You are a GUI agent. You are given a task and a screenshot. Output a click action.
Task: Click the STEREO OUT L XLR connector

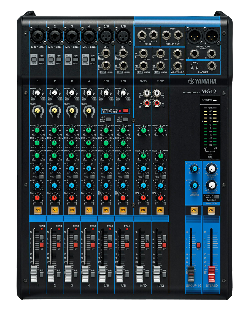[194, 36]
